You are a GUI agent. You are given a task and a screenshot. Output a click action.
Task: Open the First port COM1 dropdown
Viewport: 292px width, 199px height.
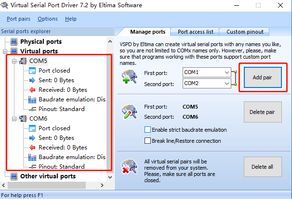[x=207, y=72]
